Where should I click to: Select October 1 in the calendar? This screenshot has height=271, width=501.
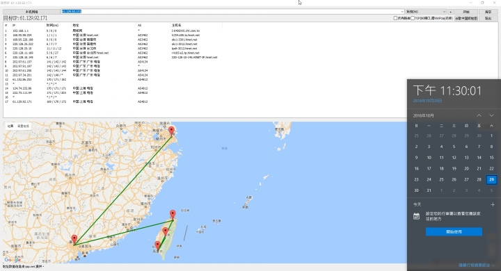pyautogui.click(x=491, y=135)
